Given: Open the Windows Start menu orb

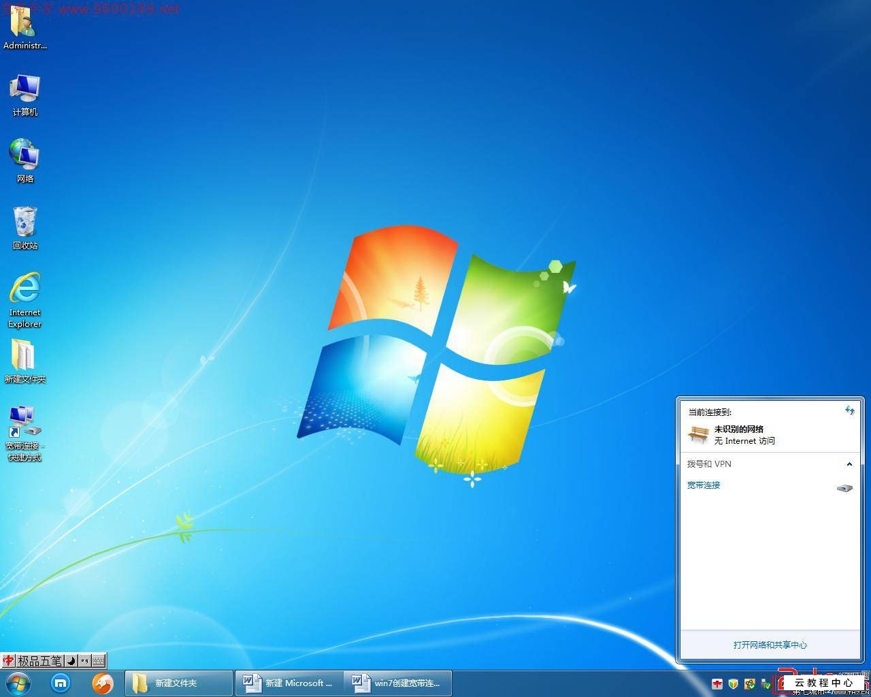Looking at the screenshot, I should (x=18, y=683).
